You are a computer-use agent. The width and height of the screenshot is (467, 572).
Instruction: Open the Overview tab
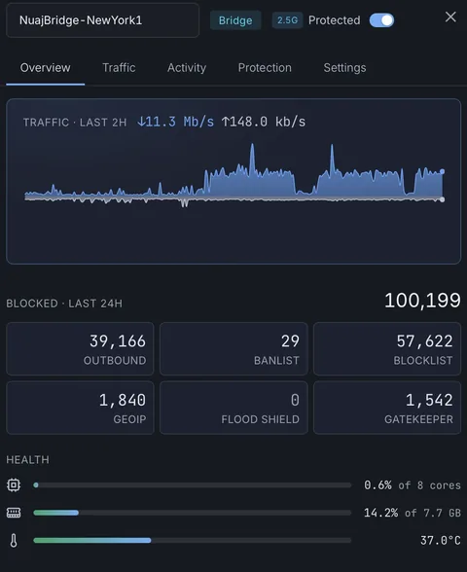[x=45, y=68]
